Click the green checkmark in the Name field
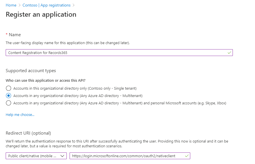255x164 pixels. click(x=229, y=53)
